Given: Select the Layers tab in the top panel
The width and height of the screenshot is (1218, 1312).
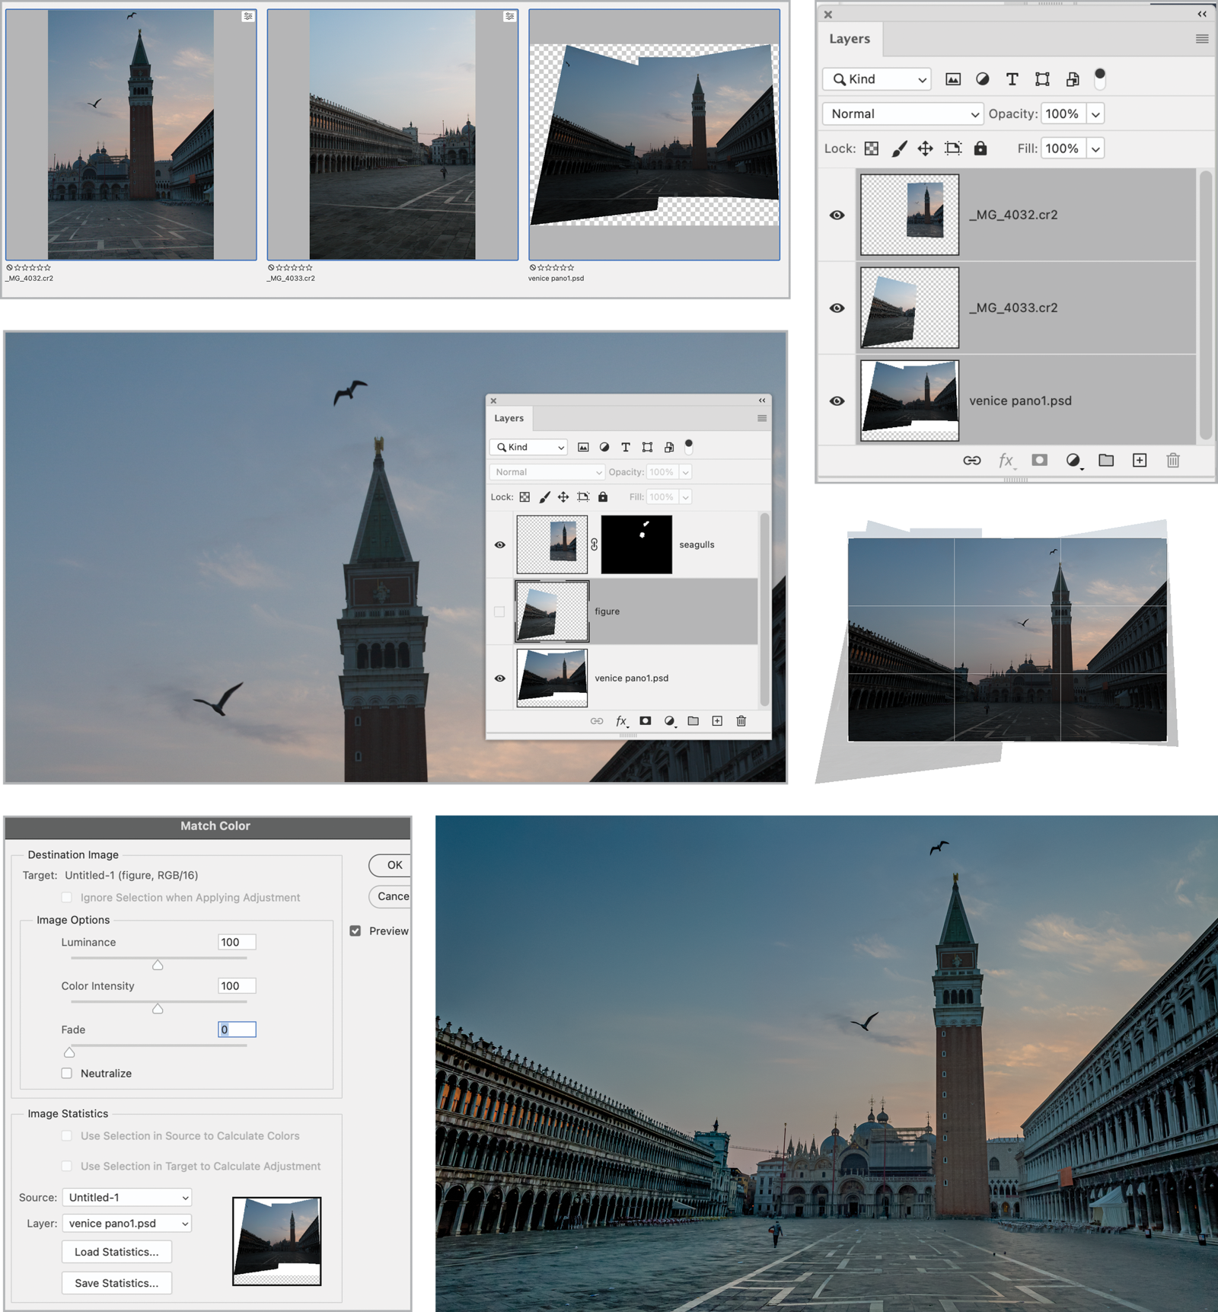Looking at the screenshot, I should (850, 39).
